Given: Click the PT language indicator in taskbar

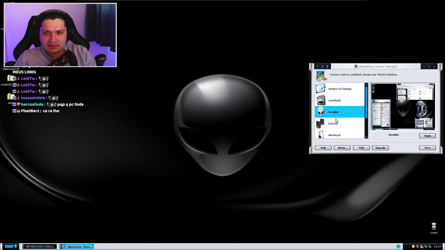Looking at the screenshot, I should [x=398, y=247].
